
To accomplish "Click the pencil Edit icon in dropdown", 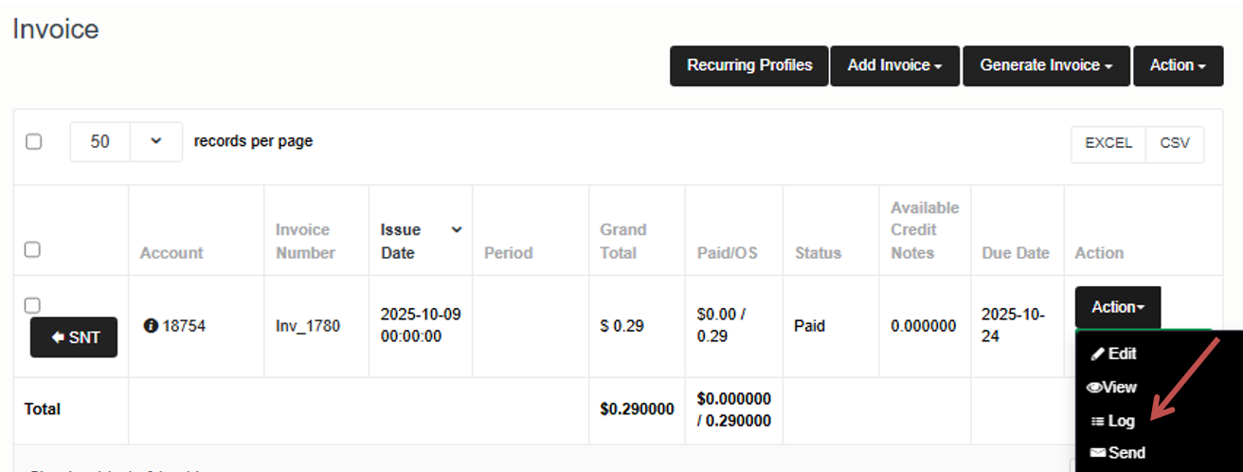I will (1098, 354).
